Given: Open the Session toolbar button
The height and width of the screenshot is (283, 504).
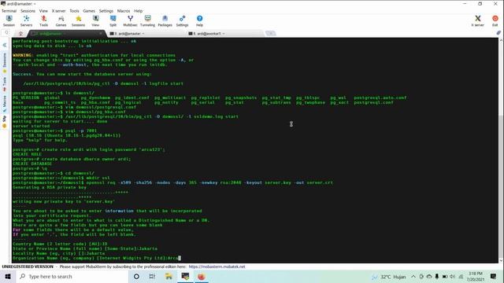Looking at the screenshot, I should click(9, 21).
